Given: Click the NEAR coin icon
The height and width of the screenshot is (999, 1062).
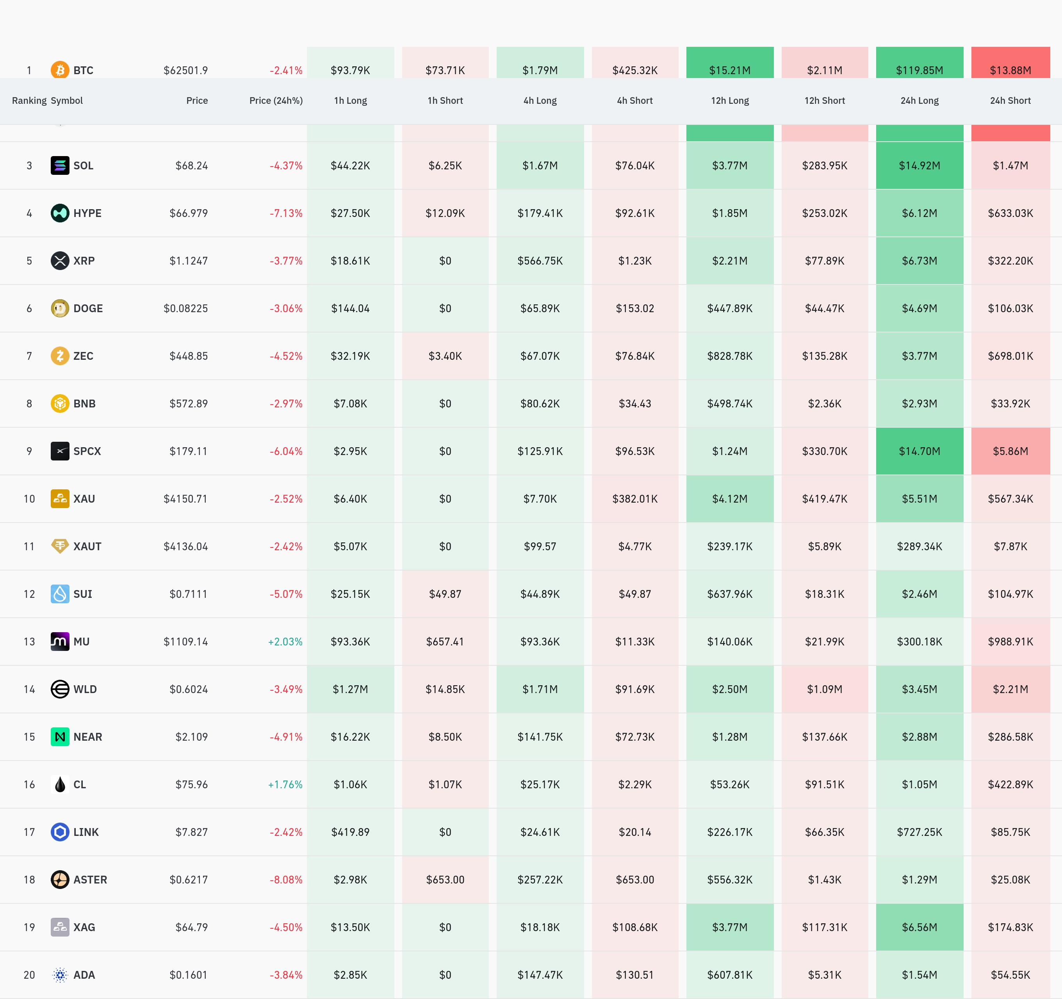Looking at the screenshot, I should (60, 737).
